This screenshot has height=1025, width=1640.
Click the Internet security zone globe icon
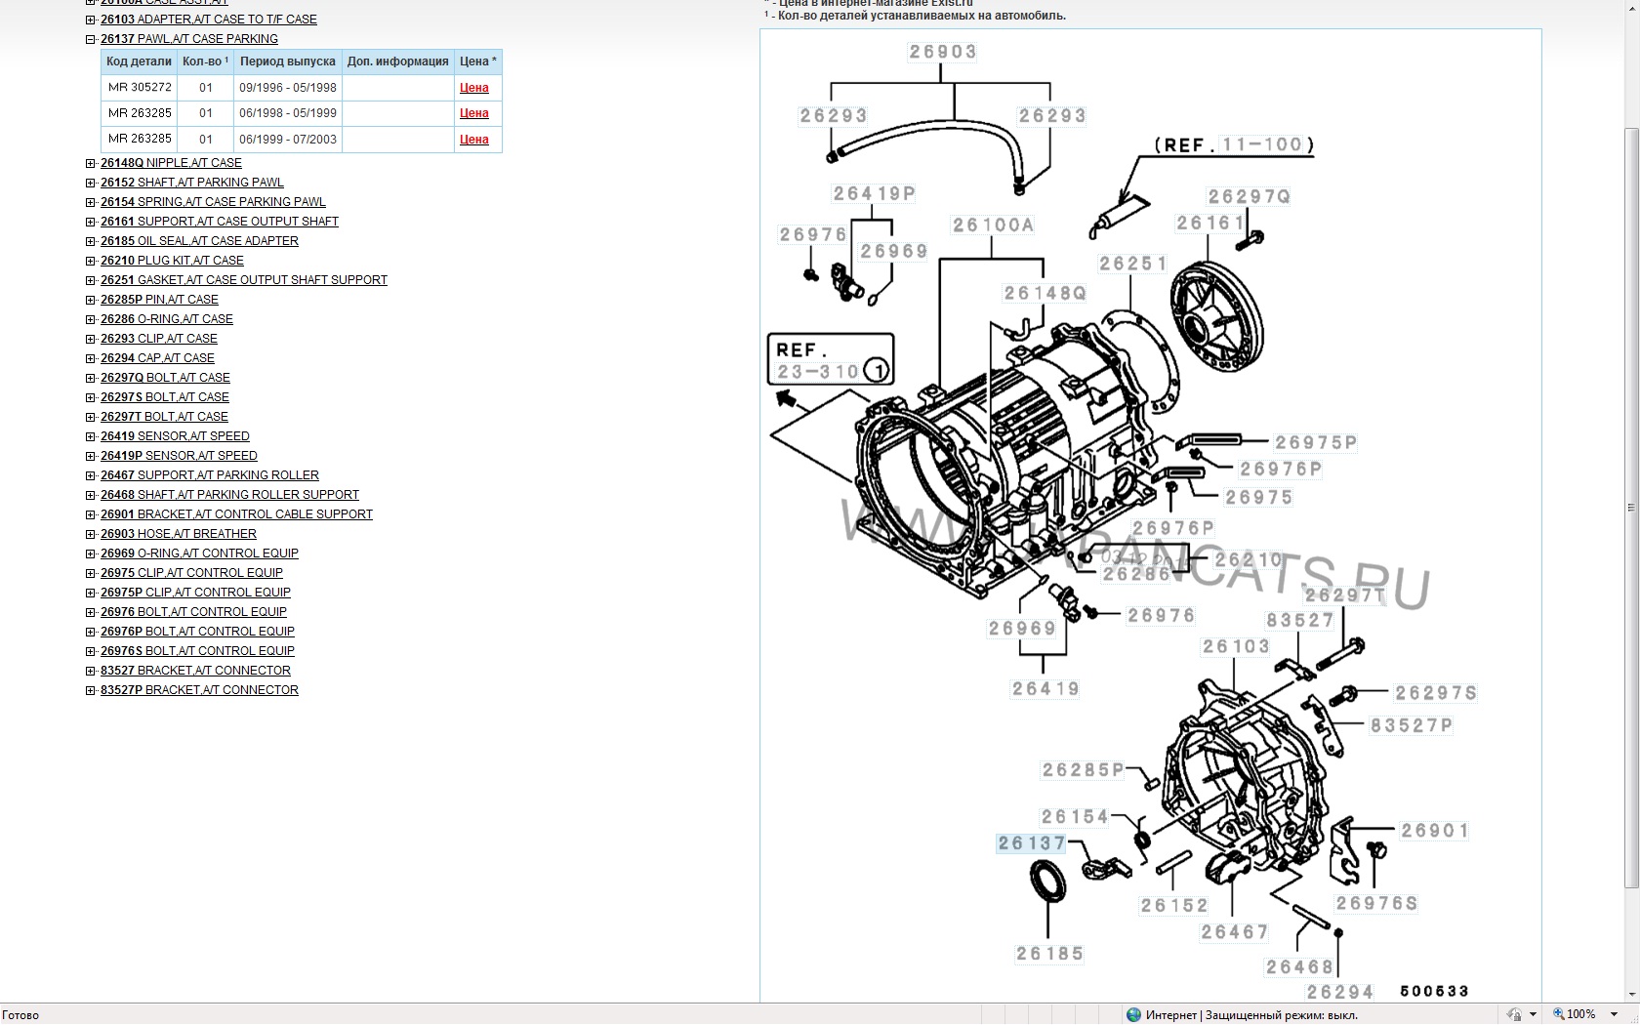(x=1133, y=1014)
